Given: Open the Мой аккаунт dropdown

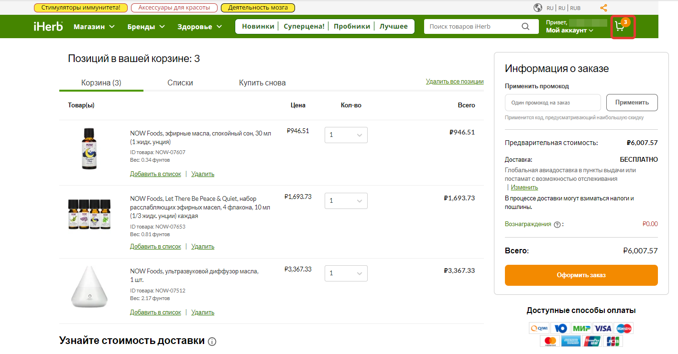Looking at the screenshot, I should point(569,31).
